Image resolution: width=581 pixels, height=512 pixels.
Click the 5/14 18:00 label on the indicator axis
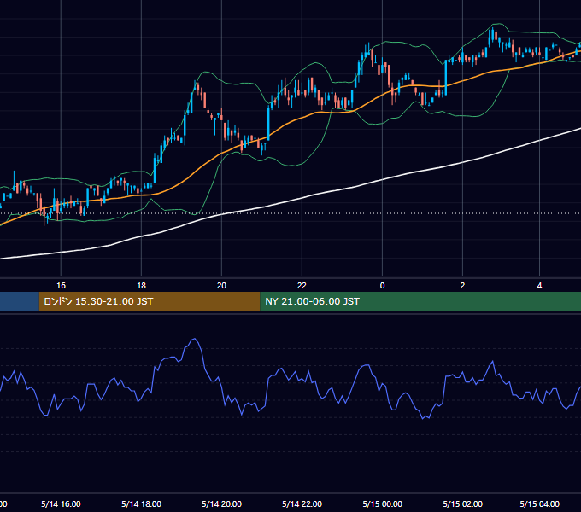click(141, 503)
